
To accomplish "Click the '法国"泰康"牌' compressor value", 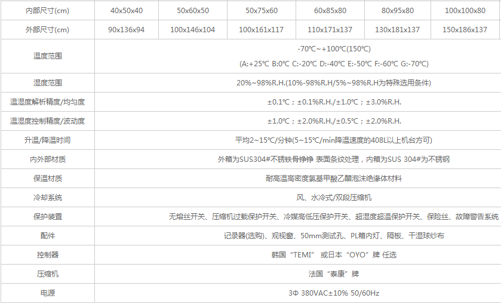I will (x=334, y=274).
